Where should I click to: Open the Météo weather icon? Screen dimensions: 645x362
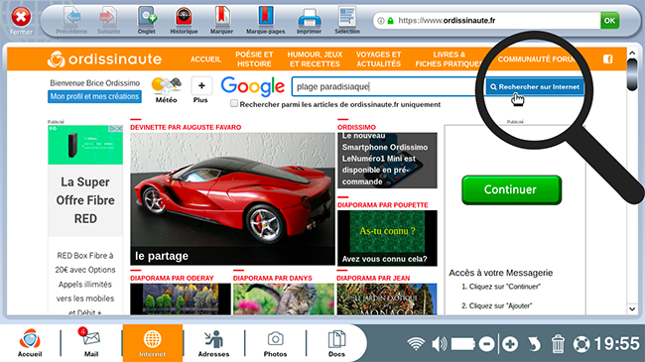point(166,90)
